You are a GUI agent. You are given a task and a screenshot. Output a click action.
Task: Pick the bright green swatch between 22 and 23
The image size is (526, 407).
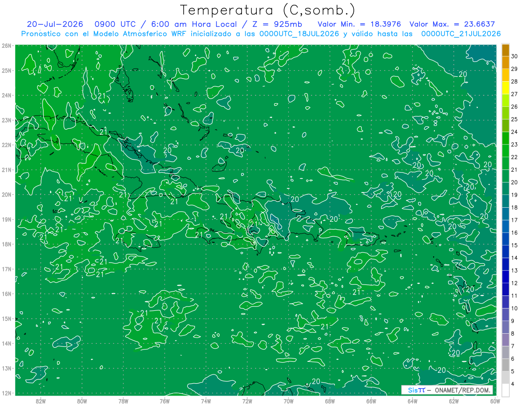[x=505, y=151]
